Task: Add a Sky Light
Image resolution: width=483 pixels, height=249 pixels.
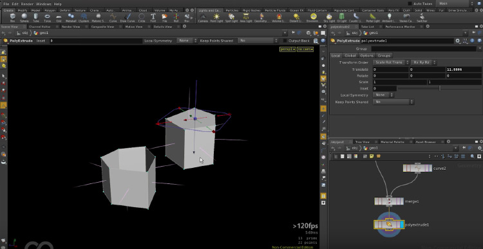Action: pyautogui.click(x=329, y=18)
